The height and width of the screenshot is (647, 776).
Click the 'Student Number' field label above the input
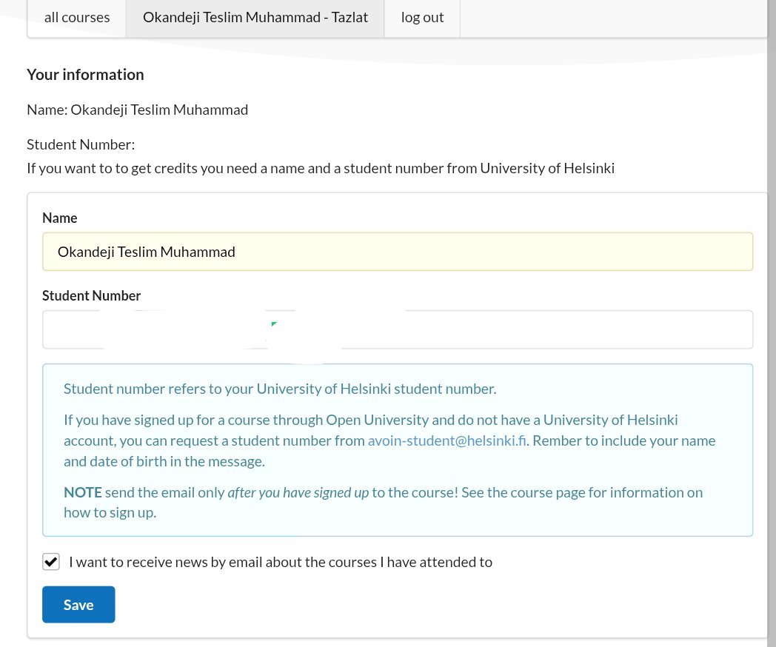[92, 296]
